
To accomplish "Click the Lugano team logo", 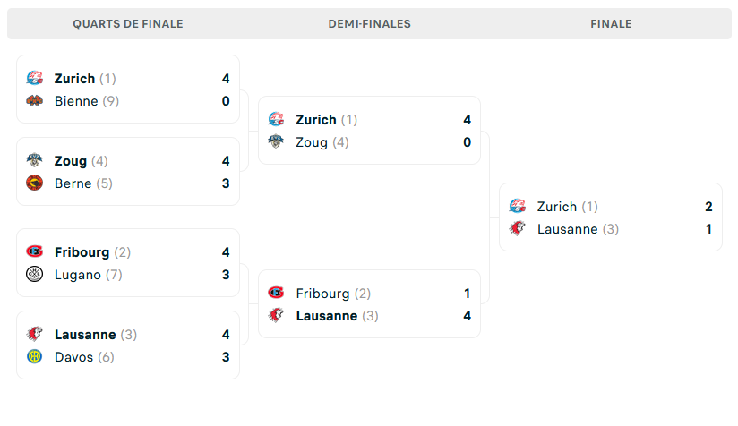I will click(35, 275).
